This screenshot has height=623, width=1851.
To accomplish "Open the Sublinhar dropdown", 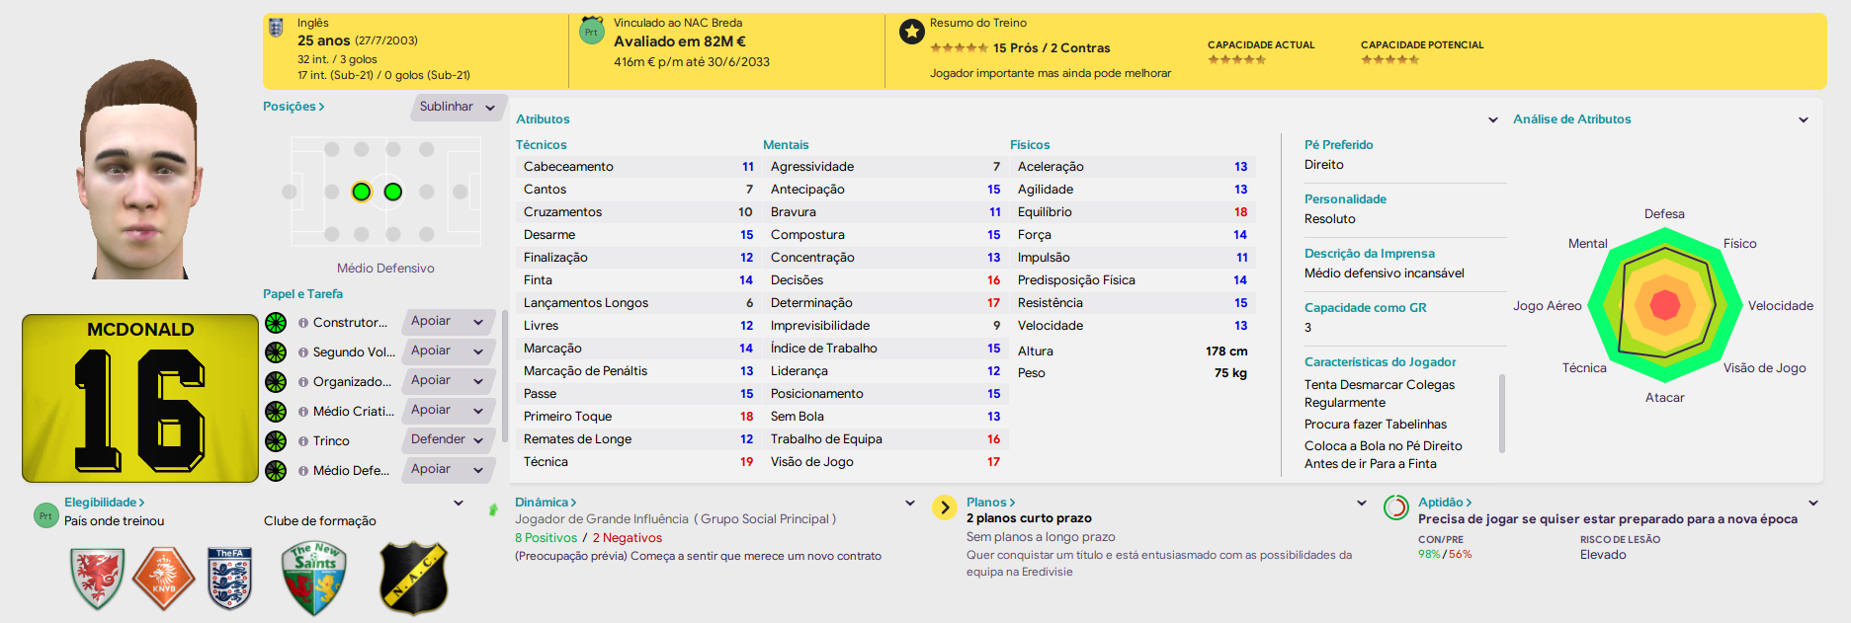I will 458,107.
